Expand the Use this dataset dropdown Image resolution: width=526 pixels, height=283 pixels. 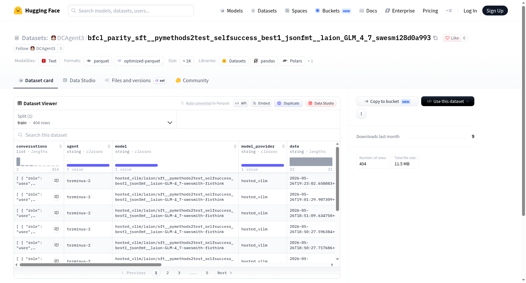(x=448, y=101)
